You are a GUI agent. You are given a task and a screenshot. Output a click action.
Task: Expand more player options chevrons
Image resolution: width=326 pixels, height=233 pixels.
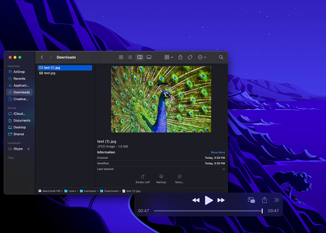coord(277,200)
